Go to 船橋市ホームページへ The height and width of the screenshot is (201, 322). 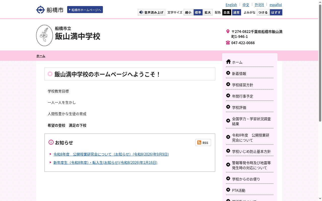coord(85,10)
